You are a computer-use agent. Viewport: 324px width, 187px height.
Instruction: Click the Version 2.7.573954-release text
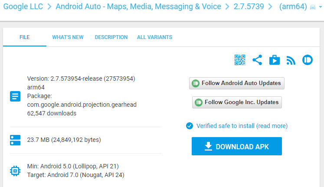[x=81, y=79]
